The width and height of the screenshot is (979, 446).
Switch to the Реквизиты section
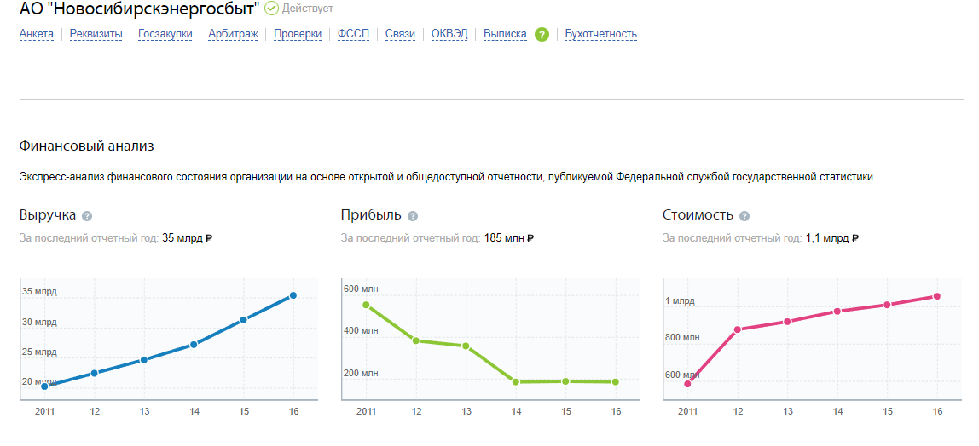pyautogui.click(x=96, y=34)
